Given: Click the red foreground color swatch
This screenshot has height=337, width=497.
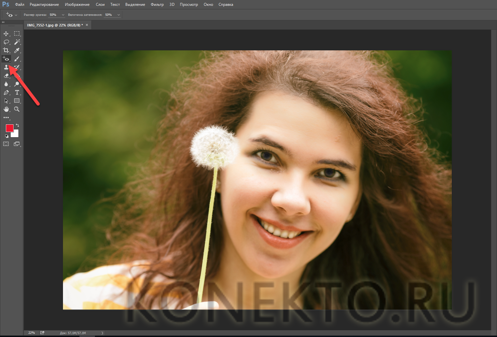Looking at the screenshot, I should (x=9, y=128).
